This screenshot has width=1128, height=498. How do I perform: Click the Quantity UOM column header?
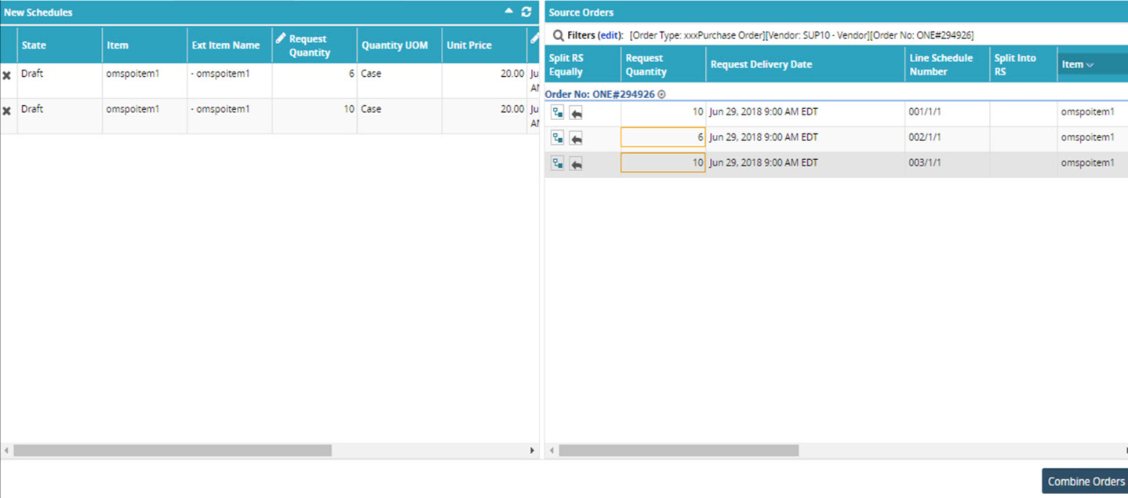pyautogui.click(x=399, y=45)
